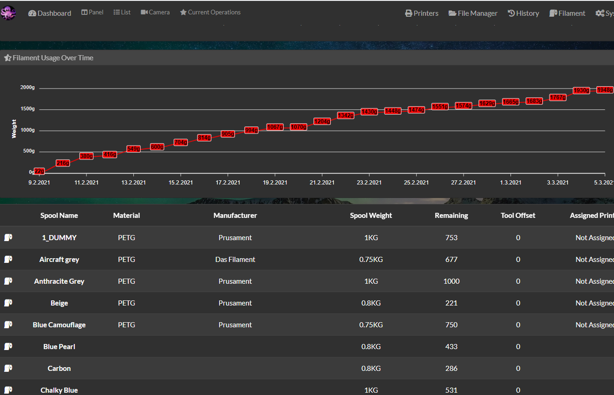Click the star icon next to Filament Usage Over Time
The height and width of the screenshot is (395, 614).
click(x=7, y=57)
